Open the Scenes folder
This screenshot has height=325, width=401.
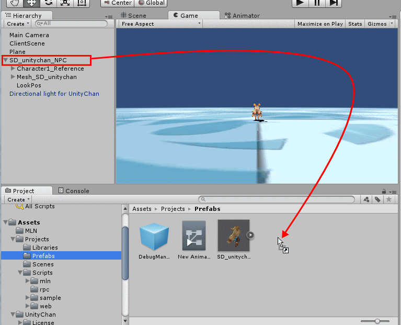click(x=38, y=264)
